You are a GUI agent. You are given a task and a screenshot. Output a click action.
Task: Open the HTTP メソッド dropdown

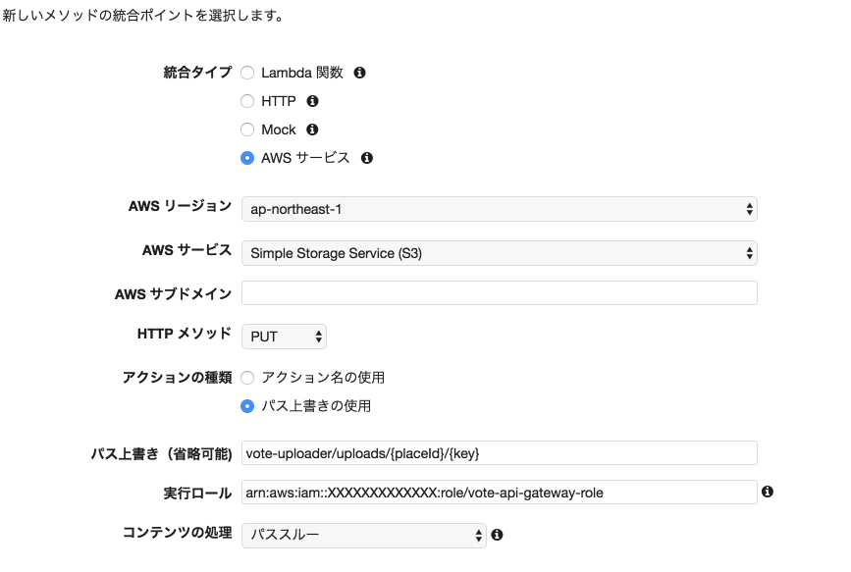click(284, 336)
